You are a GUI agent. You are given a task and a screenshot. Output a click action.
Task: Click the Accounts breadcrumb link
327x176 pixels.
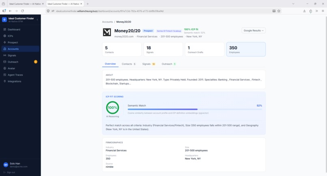click(x=108, y=22)
